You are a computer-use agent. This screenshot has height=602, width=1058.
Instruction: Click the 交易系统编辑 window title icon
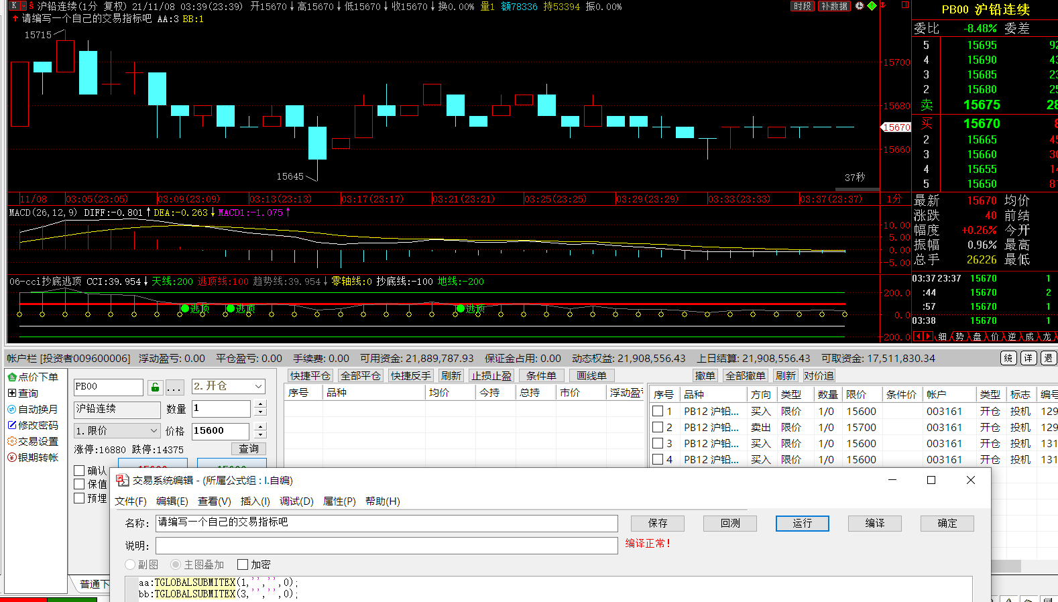coord(122,480)
